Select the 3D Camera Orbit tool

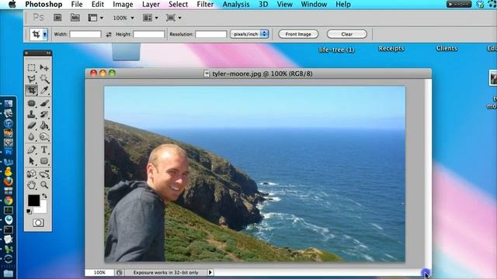pyautogui.click(x=44, y=174)
